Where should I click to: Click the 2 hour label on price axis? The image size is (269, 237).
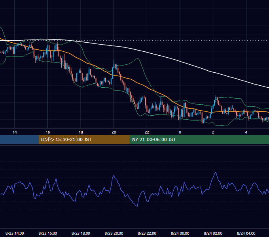click(213, 132)
